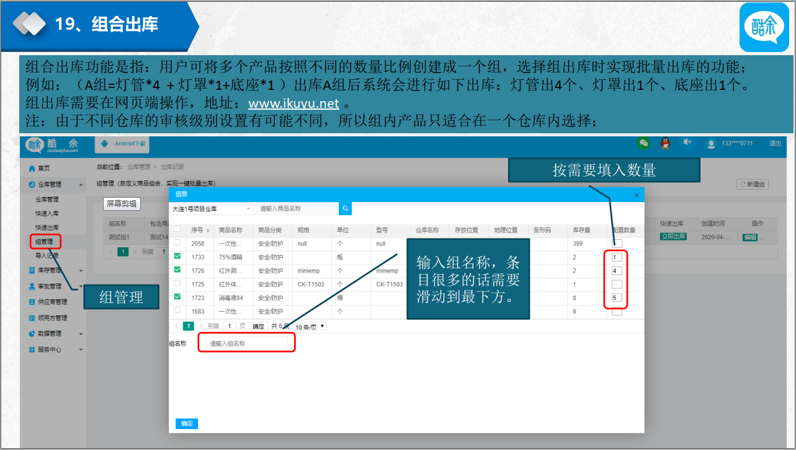Open 快速入库 in the sidebar
This screenshot has height=450, width=796.
point(47,213)
